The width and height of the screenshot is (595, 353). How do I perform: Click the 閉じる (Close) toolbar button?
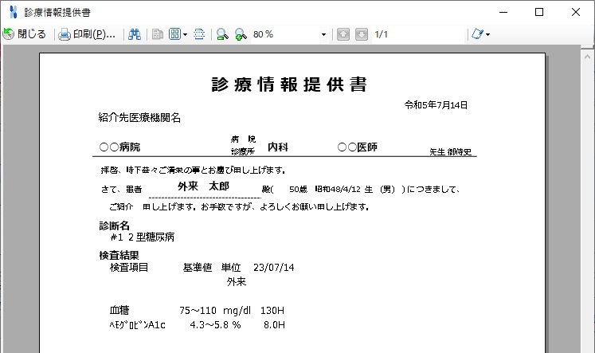pyautogui.click(x=25, y=34)
